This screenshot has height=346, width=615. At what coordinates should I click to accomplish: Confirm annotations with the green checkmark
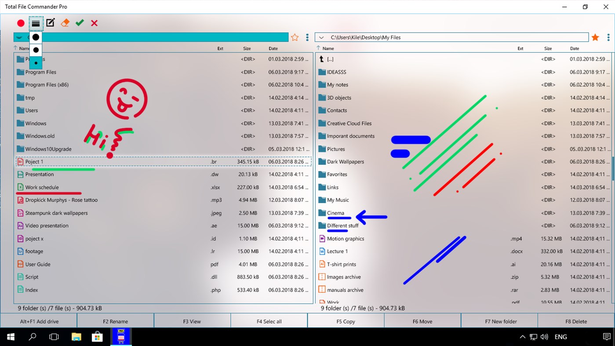(x=80, y=22)
